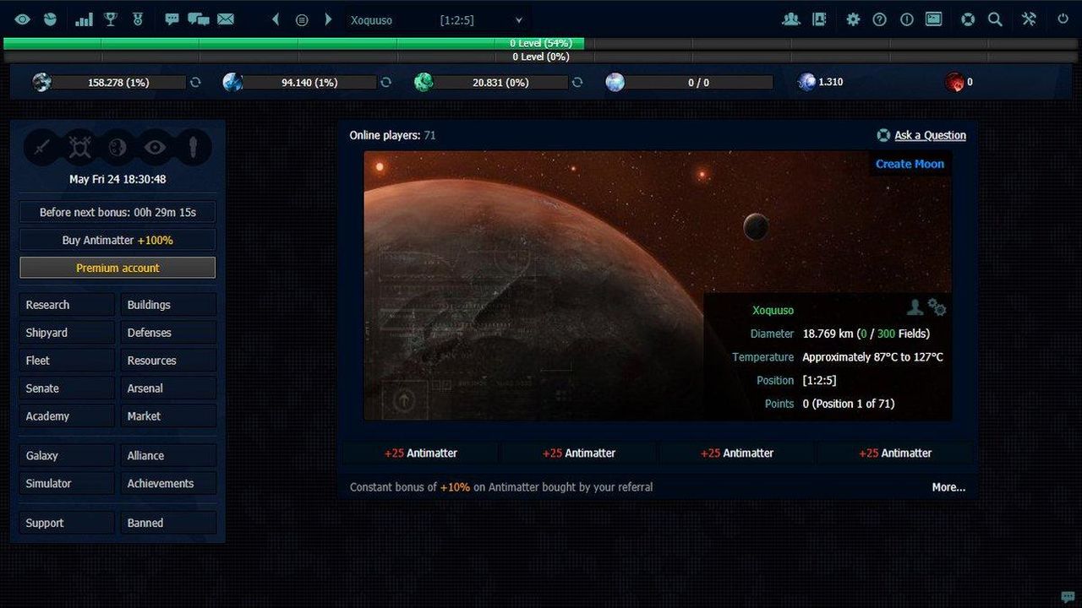
Task: Click the globe icon in left panel
Action: [x=117, y=148]
